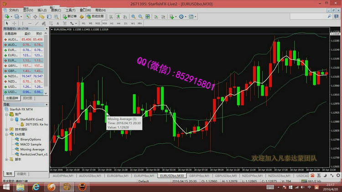Screen dimensions: 342x192
Task: Switch timeframe to H4
Action: 119,23
